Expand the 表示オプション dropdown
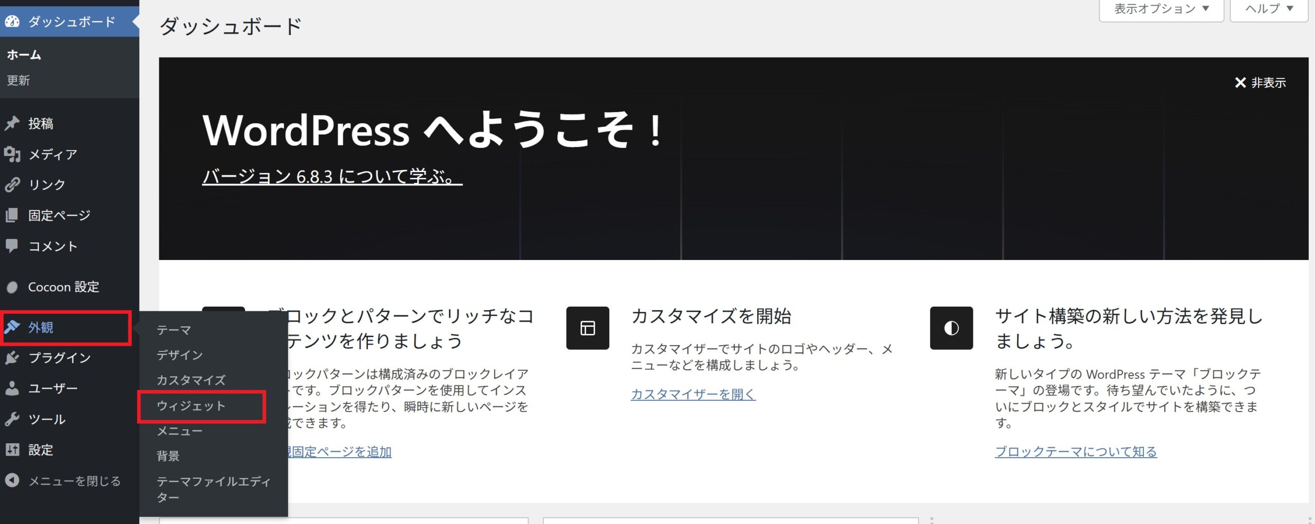The width and height of the screenshot is (1315, 524). 1161,9
